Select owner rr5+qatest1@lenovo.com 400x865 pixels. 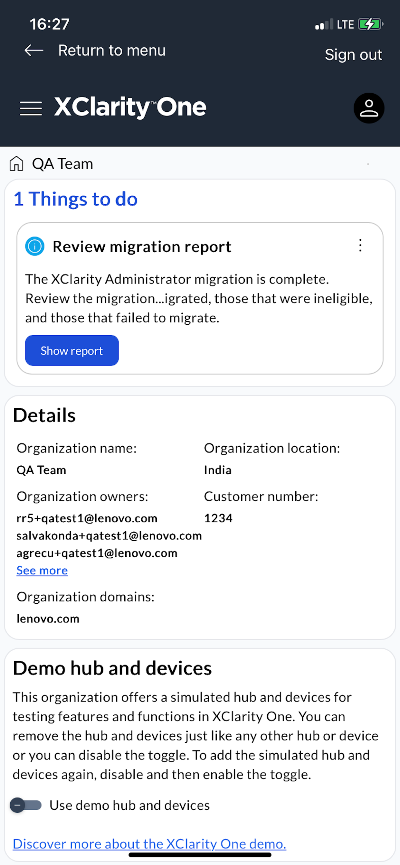point(87,518)
